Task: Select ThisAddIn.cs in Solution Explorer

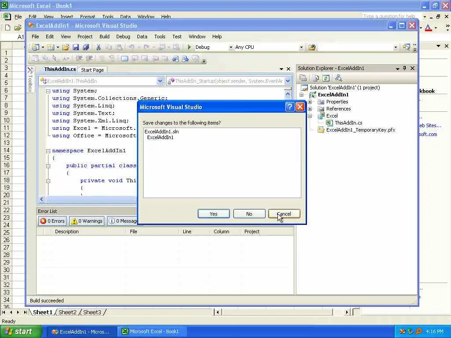Action: coord(348,123)
